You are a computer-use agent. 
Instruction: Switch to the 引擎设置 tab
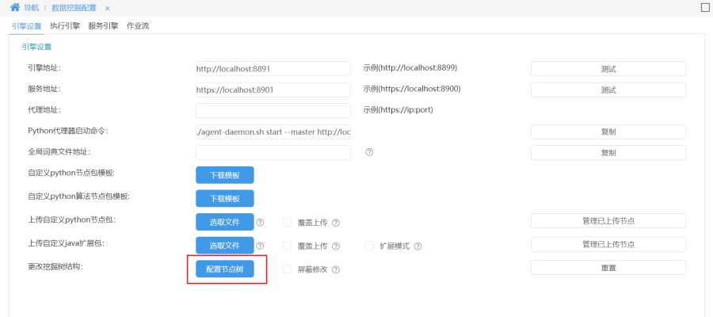(27, 26)
